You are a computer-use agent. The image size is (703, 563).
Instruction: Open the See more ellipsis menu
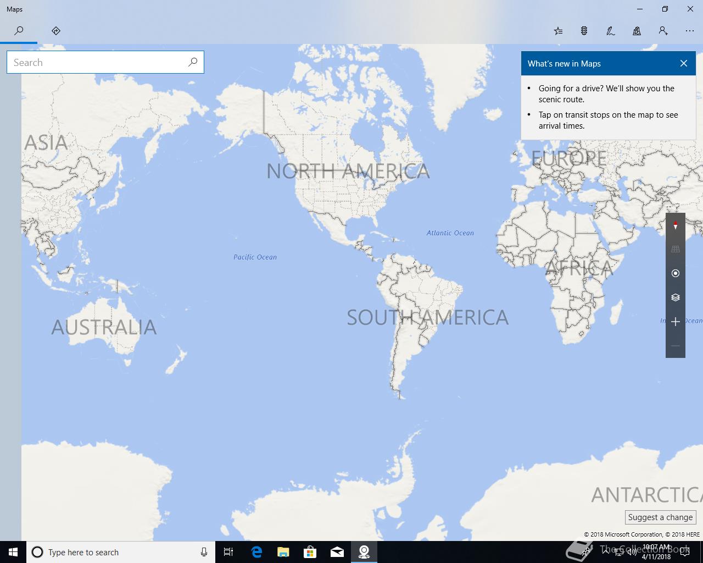tap(690, 31)
